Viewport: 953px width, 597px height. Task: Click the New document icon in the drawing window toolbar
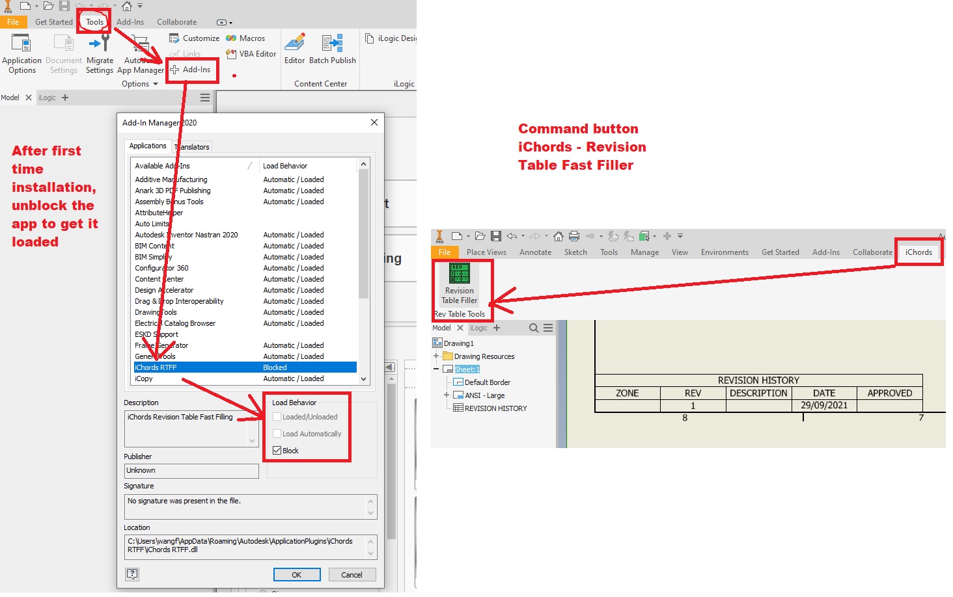(x=457, y=236)
